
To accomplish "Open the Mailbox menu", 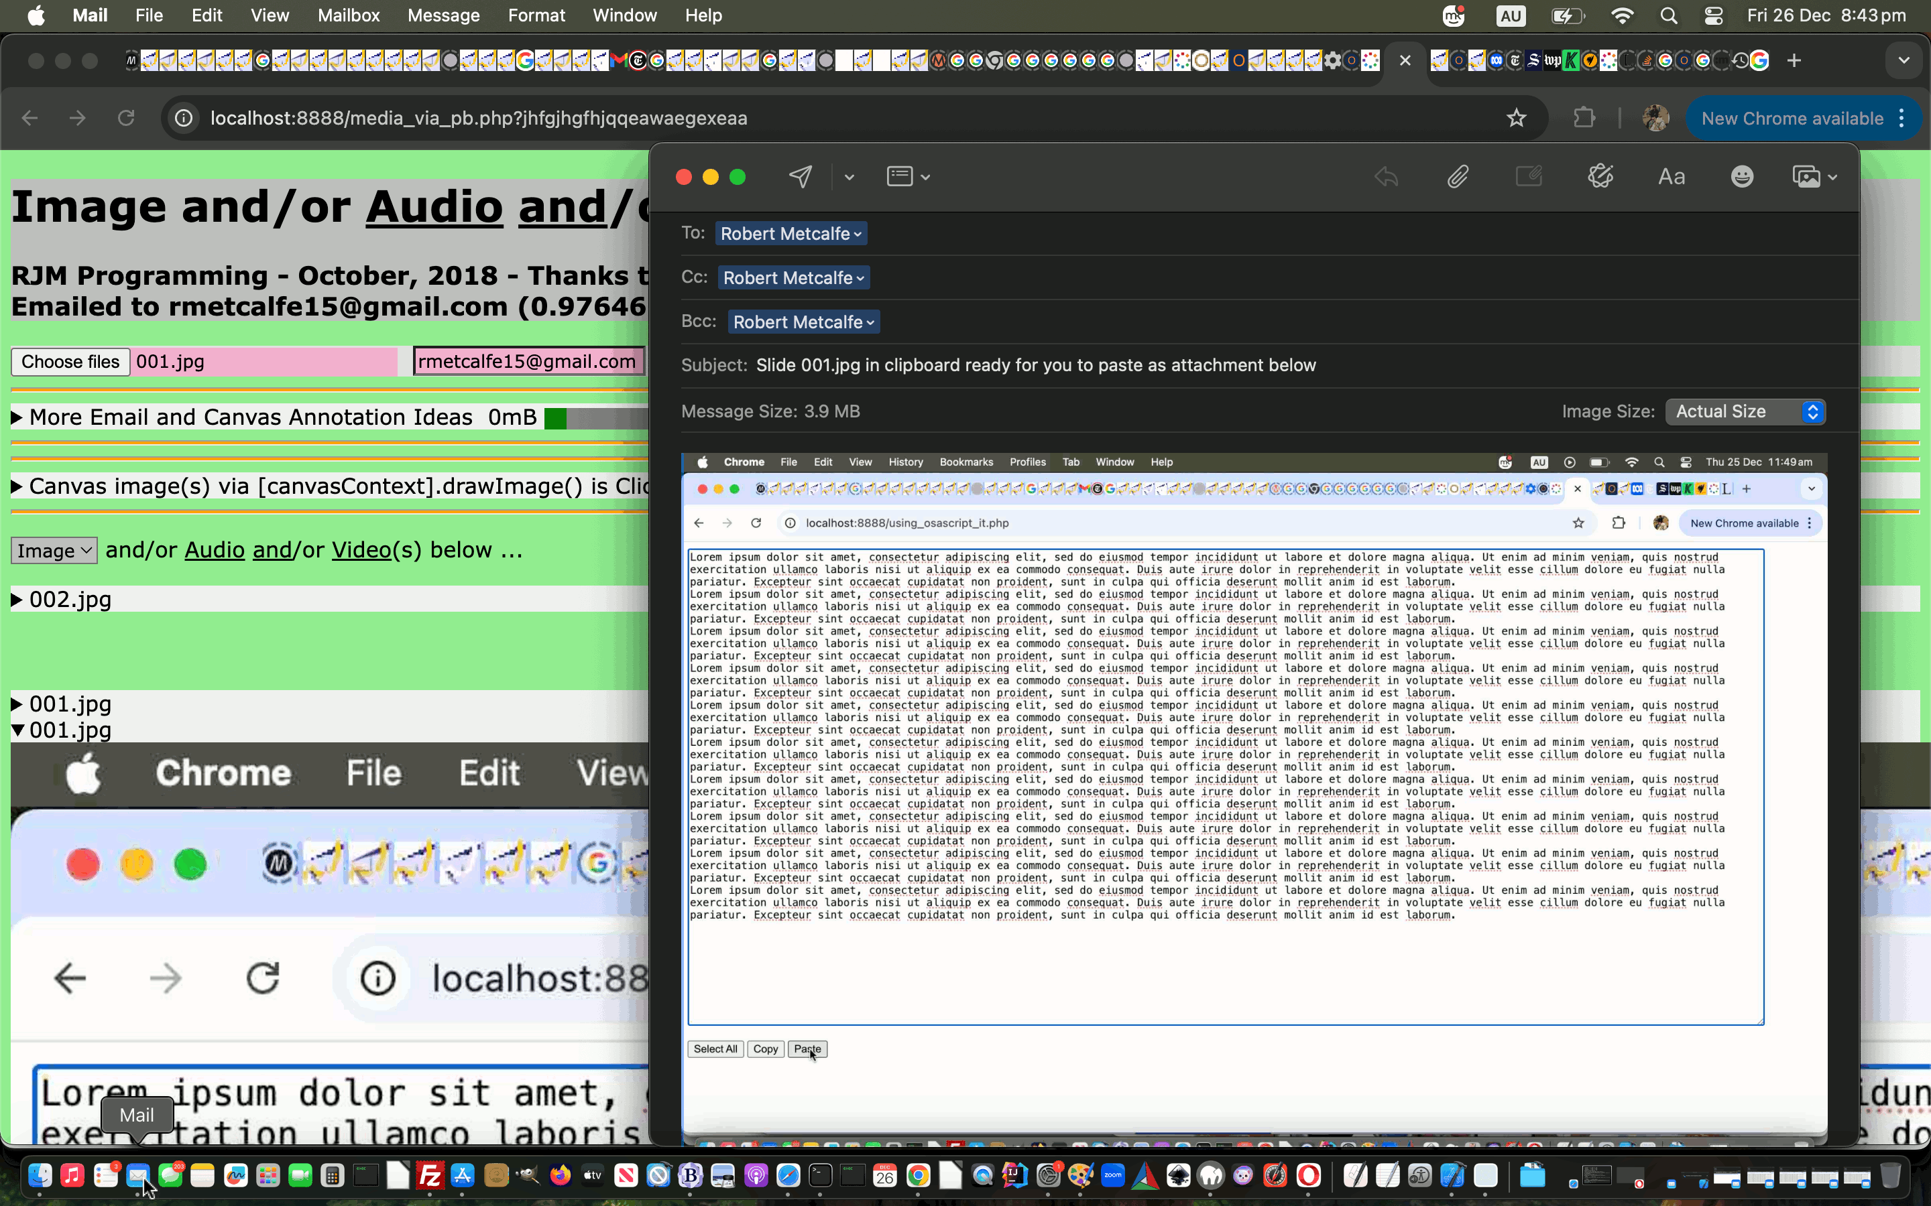I will [x=348, y=15].
